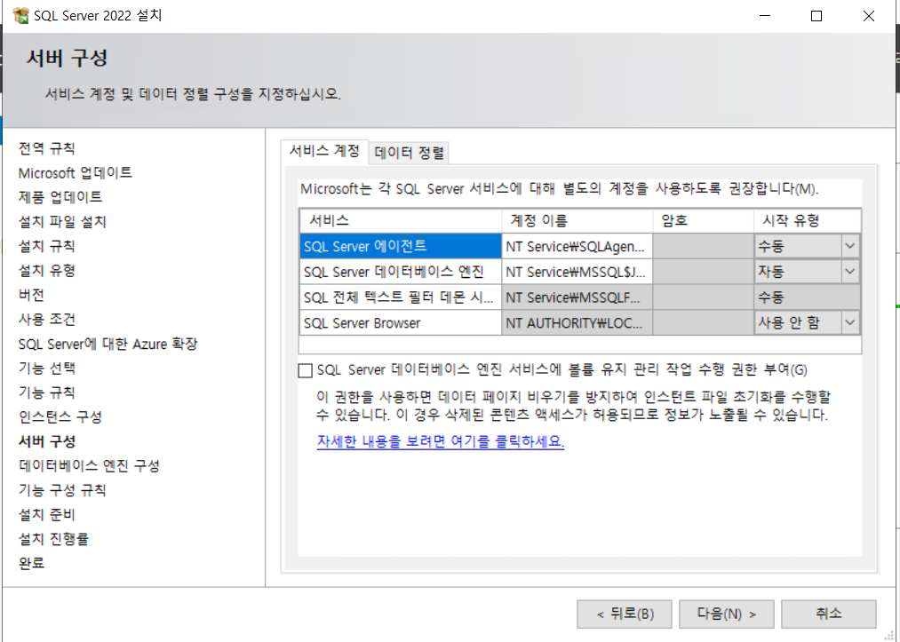Select the SQL Server Browser service cell
The width and height of the screenshot is (900, 642).
pyautogui.click(x=401, y=322)
